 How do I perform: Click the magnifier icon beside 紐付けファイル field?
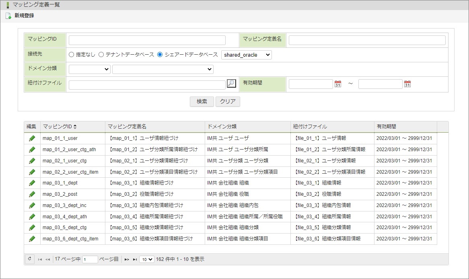(x=231, y=84)
